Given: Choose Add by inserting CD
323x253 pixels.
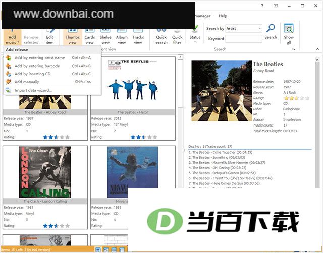Looking at the screenshot, I should pyautogui.click(x=52, y=74).
